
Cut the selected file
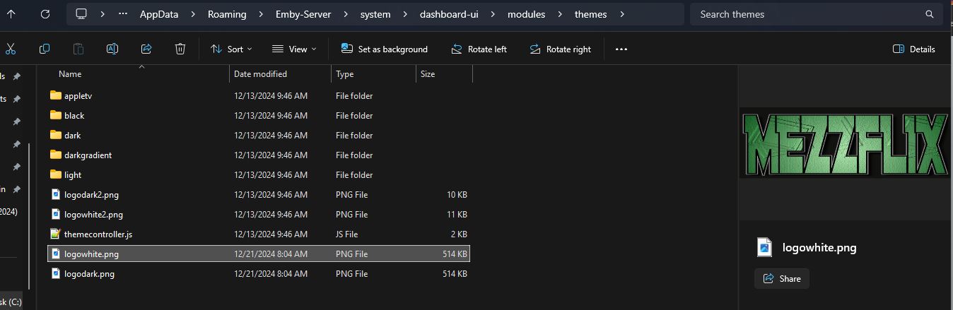11,49
